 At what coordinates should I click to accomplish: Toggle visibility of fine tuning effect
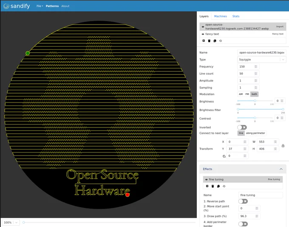[206, 180]
